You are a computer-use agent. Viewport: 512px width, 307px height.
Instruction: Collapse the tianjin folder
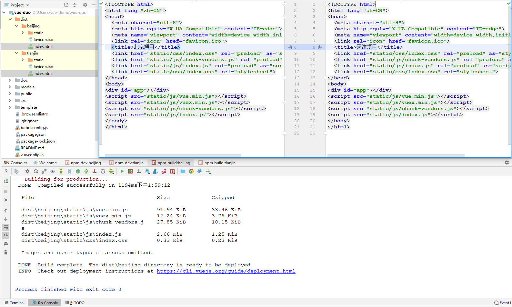click(x=16, y=53)
